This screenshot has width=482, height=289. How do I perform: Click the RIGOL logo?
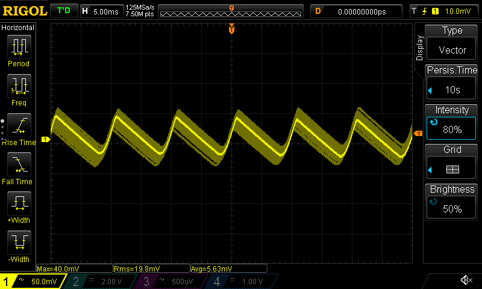tap(25, 11)
